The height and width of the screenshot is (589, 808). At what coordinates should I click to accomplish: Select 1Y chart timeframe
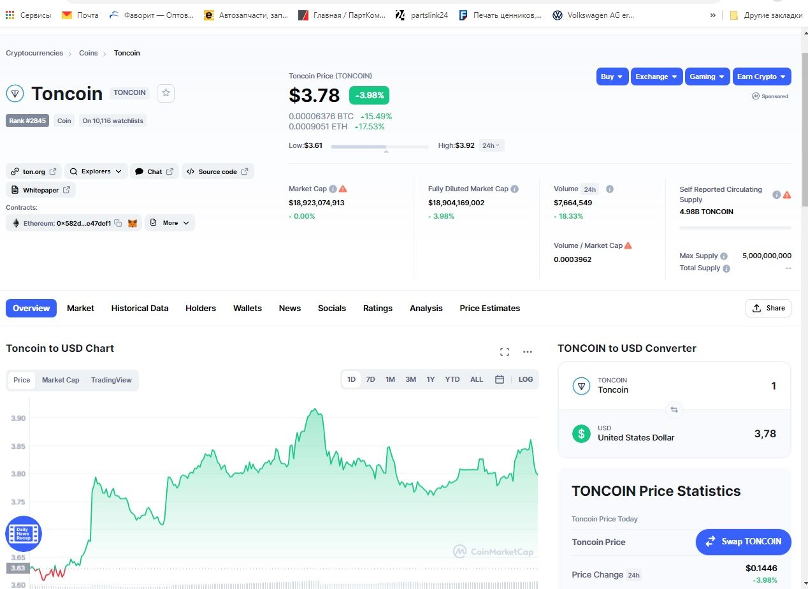click(431, 379)
